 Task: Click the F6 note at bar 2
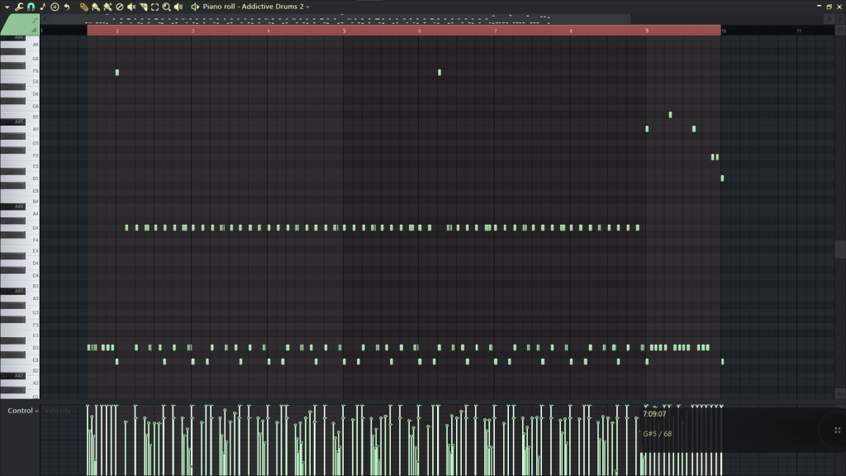pyautogui.click(x=117, y=73)
